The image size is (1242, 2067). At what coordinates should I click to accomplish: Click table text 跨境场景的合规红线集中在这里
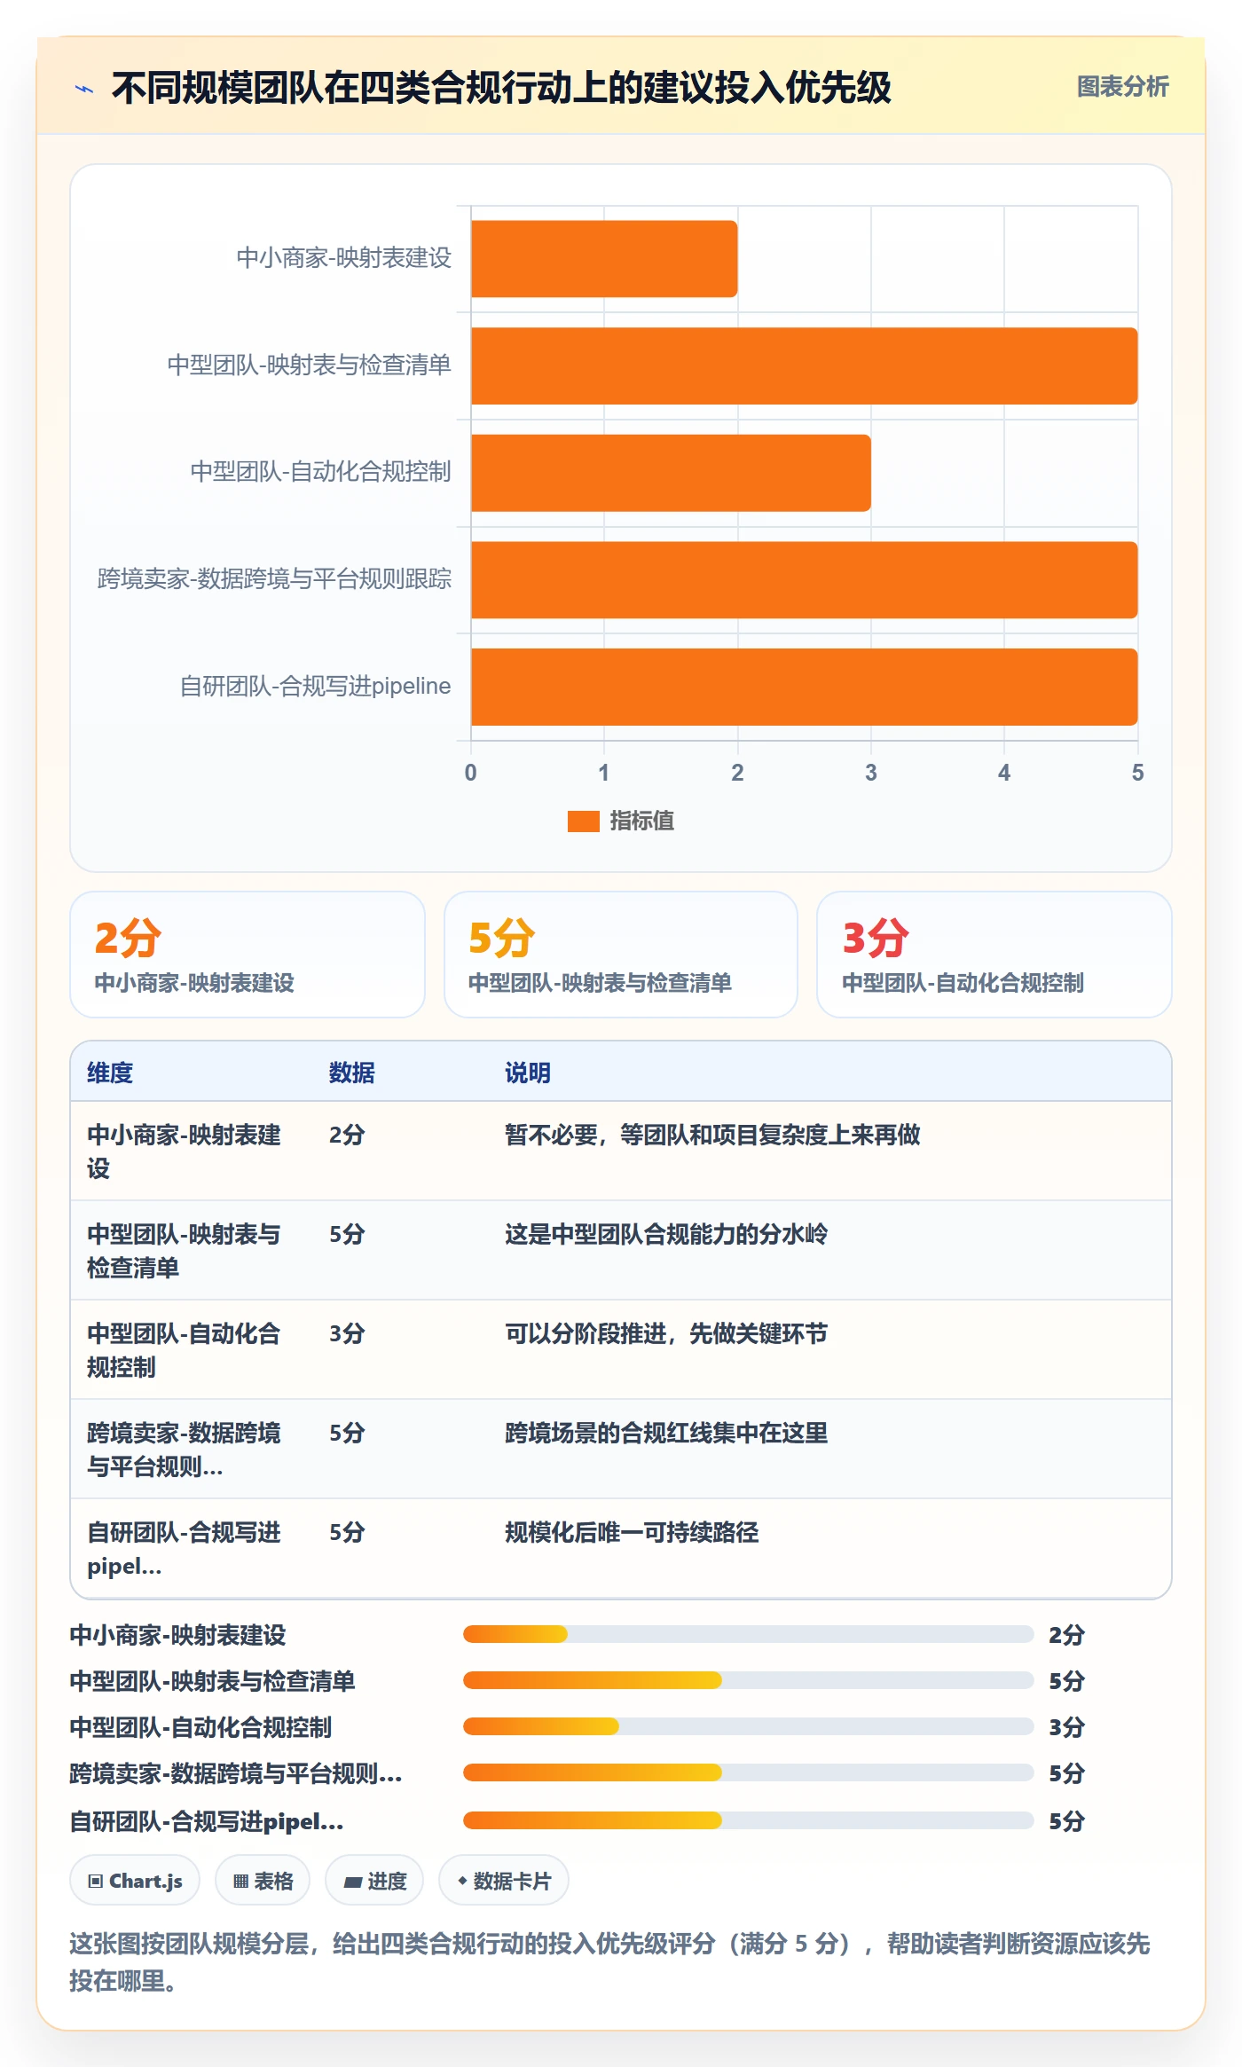click(666, 1433)
